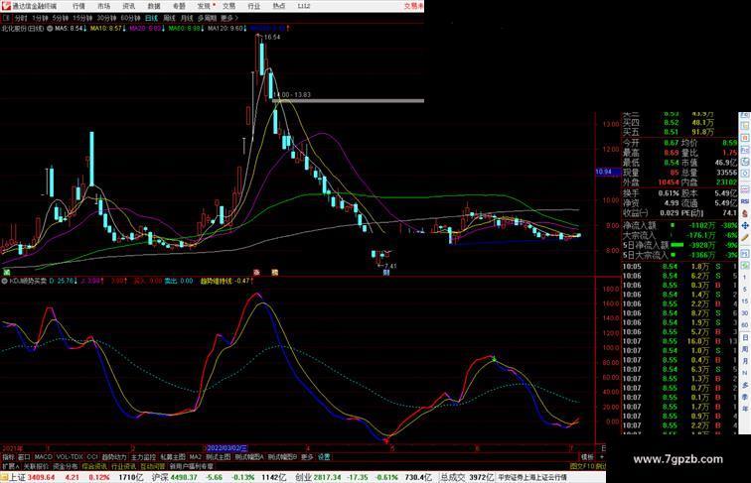Screen dimensions: 751x483
Task: Switch to 5分钟 chart tab
Action: (x=60, y=18)
